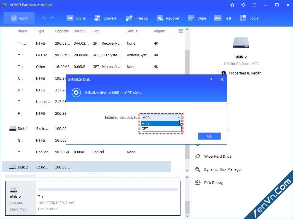Open the Convert tool
Screen dimensions: 293x219
coord(105,18)
